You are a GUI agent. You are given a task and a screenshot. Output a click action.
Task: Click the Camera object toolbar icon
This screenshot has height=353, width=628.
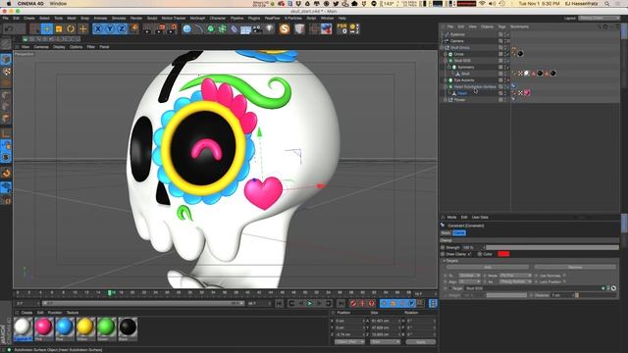pyautogui.click(x=257, y=28)
